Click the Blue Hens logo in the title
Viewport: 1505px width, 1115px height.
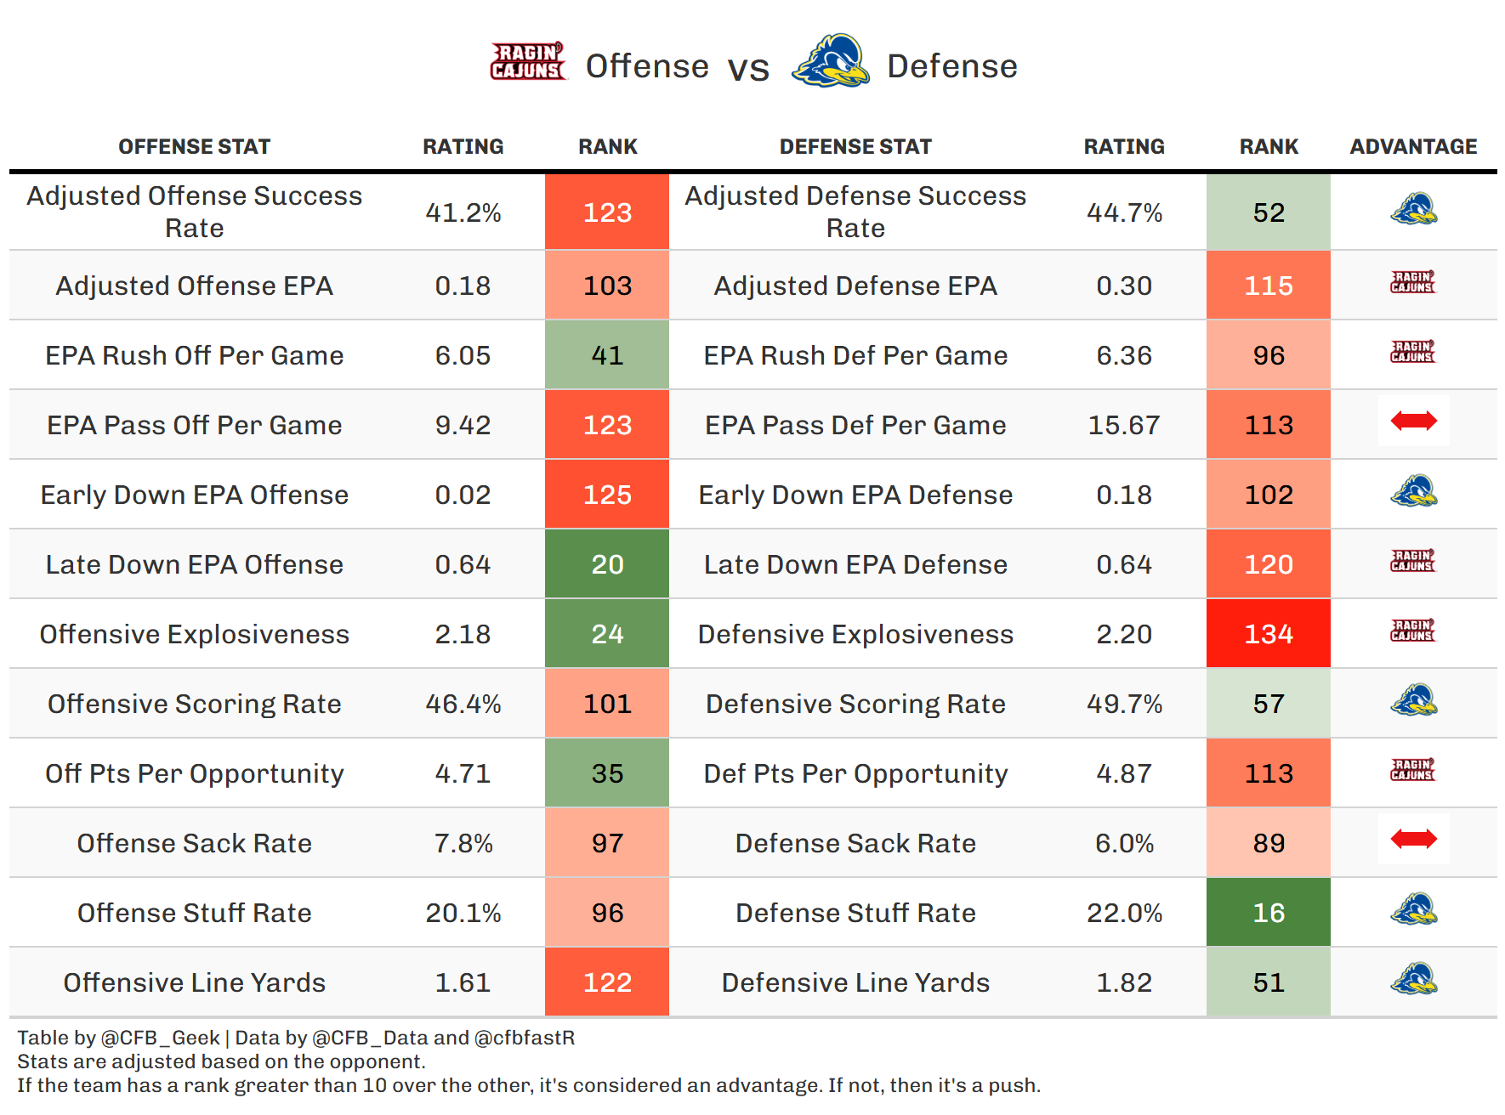[830, 61]
